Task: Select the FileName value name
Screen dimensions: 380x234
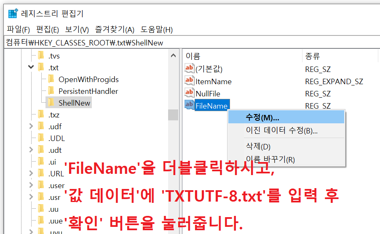Action: coord(211,106)
